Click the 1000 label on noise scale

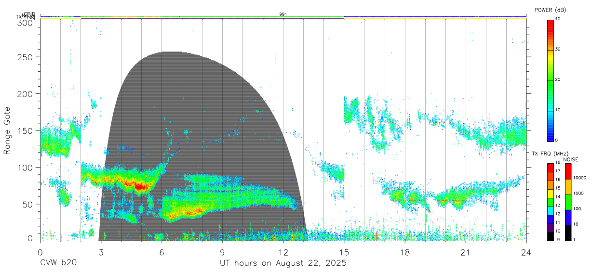tap(579, 194)
